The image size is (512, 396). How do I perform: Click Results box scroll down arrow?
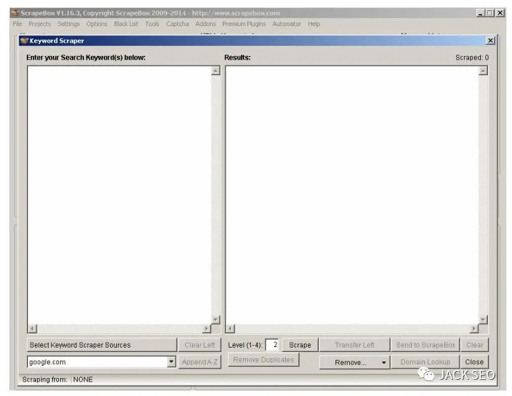[x=483, y=319]
